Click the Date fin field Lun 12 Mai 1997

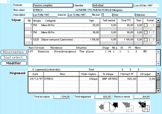click(80, 15)
